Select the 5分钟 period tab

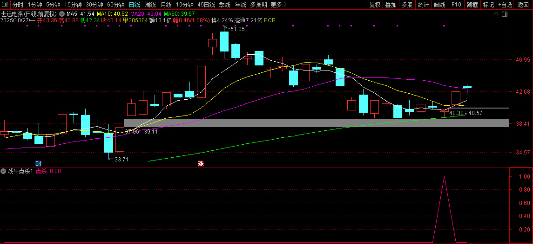[53, 5]
